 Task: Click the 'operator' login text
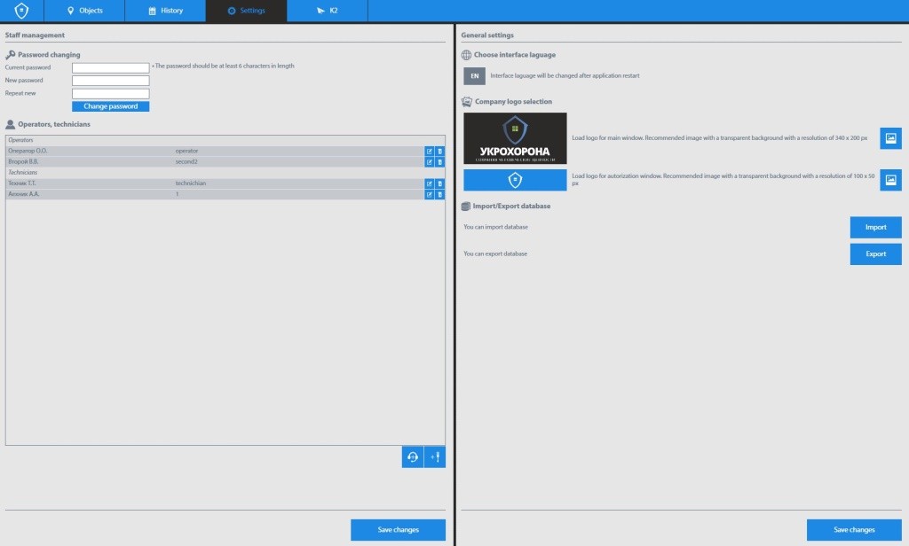click(186, 151)
